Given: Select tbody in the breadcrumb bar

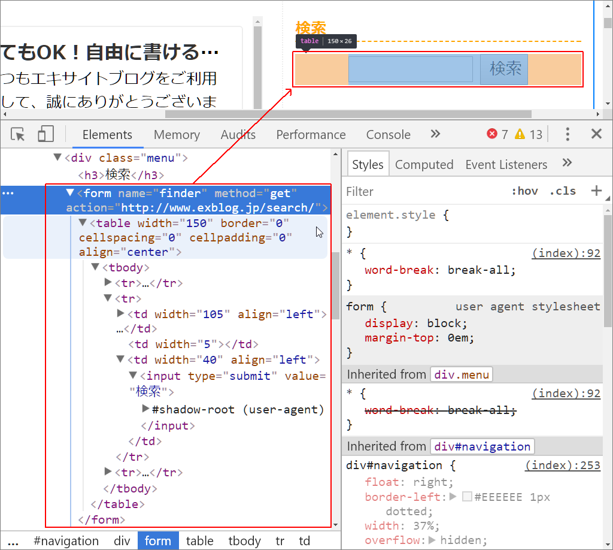Looking at the screenshot, I should click(x=244, y=541).
